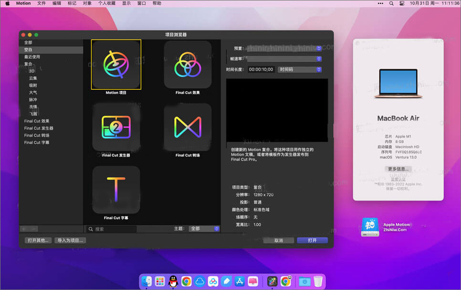Open Launchpad from the Dock
This screenshot has height=290, width=461.
160,281
